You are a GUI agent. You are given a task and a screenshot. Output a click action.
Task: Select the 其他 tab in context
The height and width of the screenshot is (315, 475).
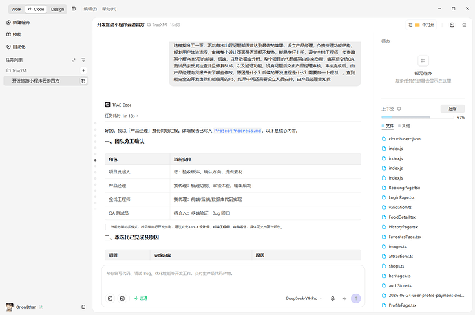(x=404, y=126)
